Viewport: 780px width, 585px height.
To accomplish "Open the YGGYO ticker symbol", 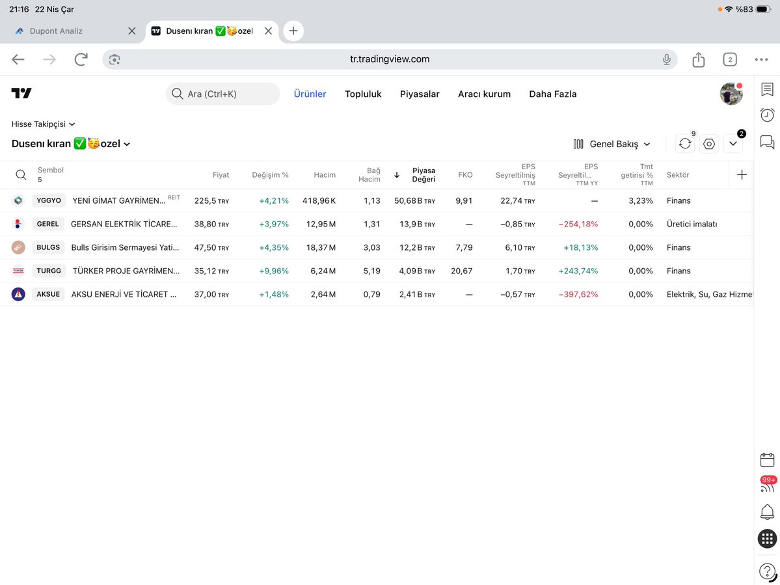I will (x=49, y=200).
